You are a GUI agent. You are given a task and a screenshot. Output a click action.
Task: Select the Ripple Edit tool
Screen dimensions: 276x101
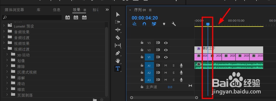(x=118, y=30)
